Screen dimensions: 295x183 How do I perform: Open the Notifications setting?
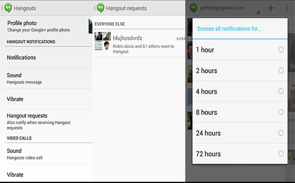click(x=48, y=58)
